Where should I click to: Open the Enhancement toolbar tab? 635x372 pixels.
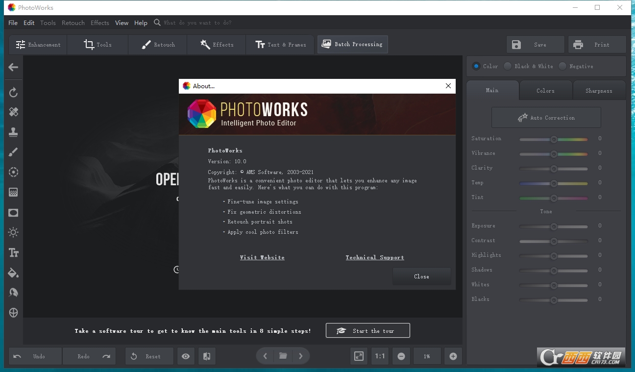point(38,45)
